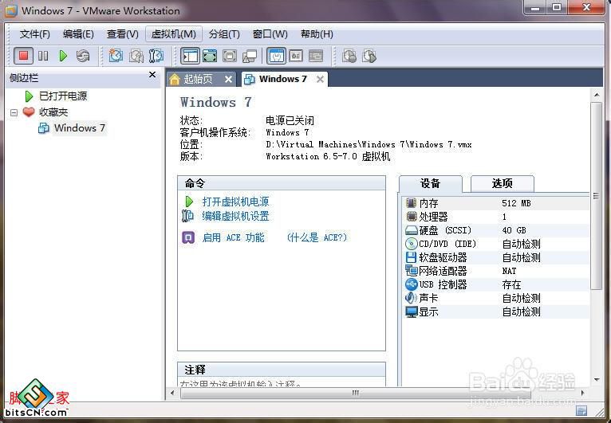Viewport: 611px width, 423px height.
Task: Click the hard disk icon beside 硬盘 (SCSI)
Action: (412, 230)
